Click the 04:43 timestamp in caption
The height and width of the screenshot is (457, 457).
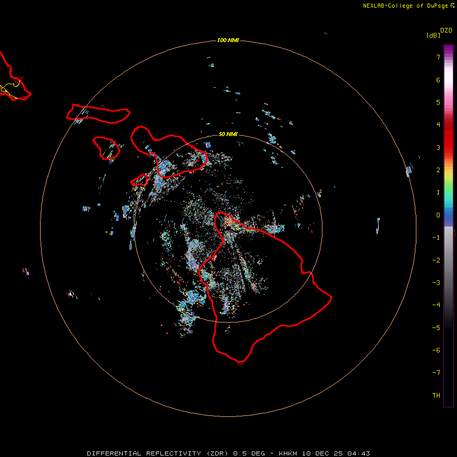359,453
